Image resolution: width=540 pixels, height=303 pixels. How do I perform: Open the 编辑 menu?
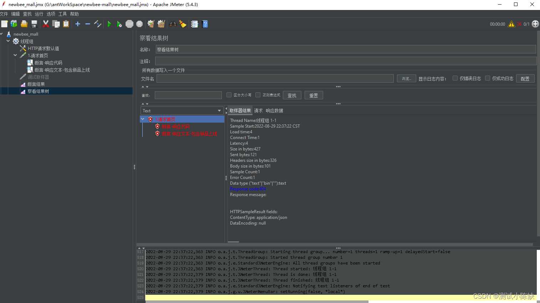tap(15, 14)
